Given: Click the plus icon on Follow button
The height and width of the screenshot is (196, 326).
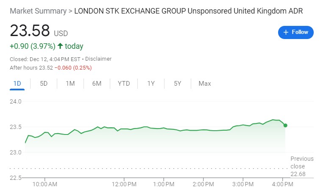Looking at the screenshot, I should tap(286, 33).
